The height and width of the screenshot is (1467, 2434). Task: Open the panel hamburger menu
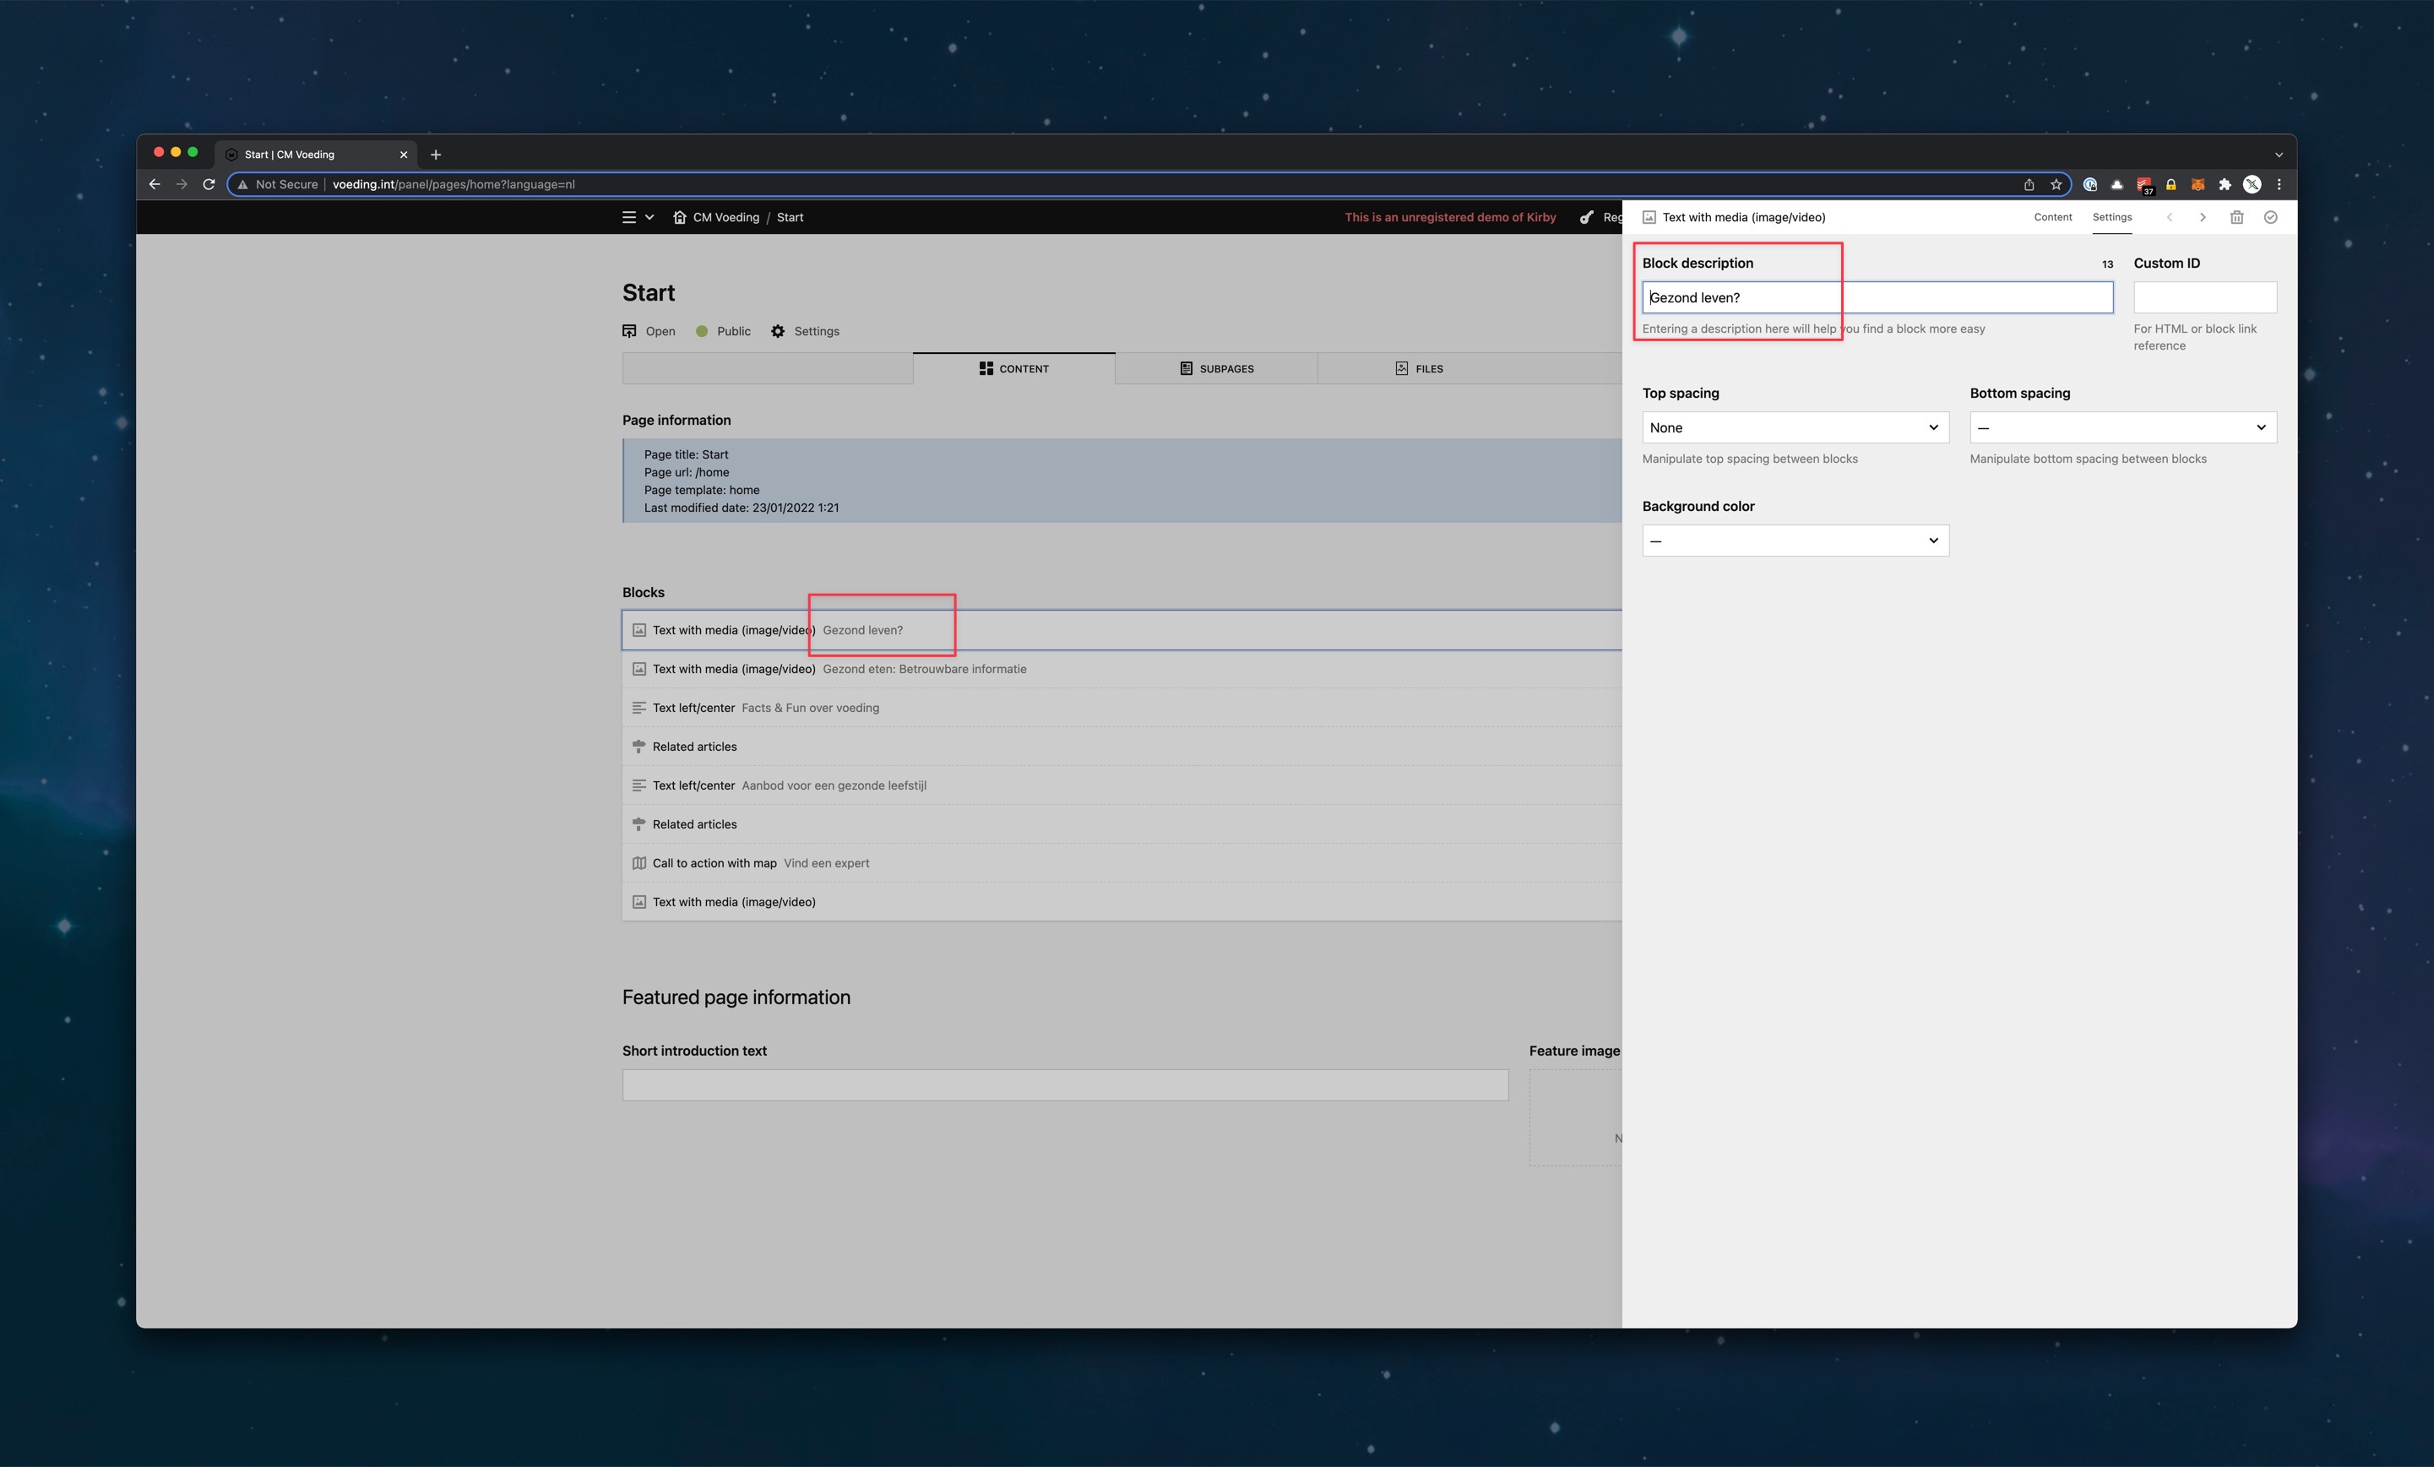[629, 217]
